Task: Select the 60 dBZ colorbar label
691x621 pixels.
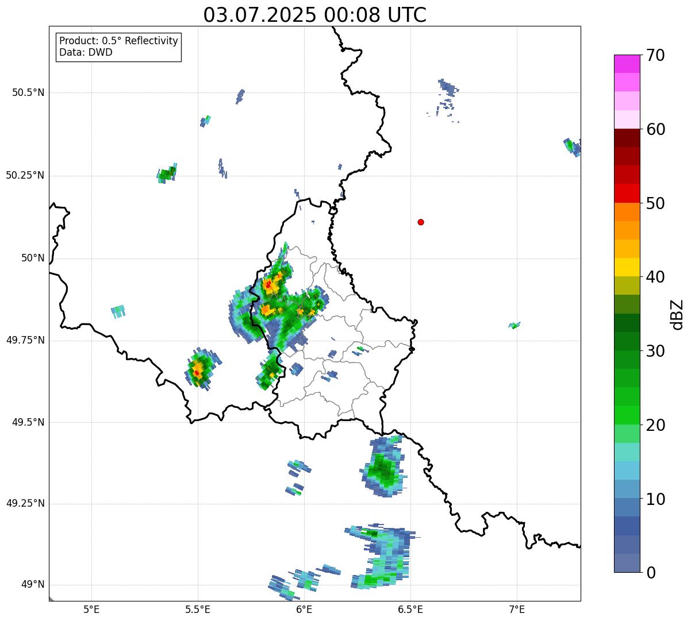Action: [x=655, y=129]
